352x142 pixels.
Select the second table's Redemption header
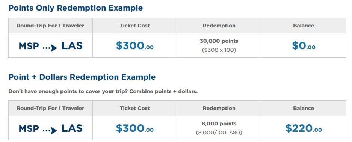[x=219, y=108]
